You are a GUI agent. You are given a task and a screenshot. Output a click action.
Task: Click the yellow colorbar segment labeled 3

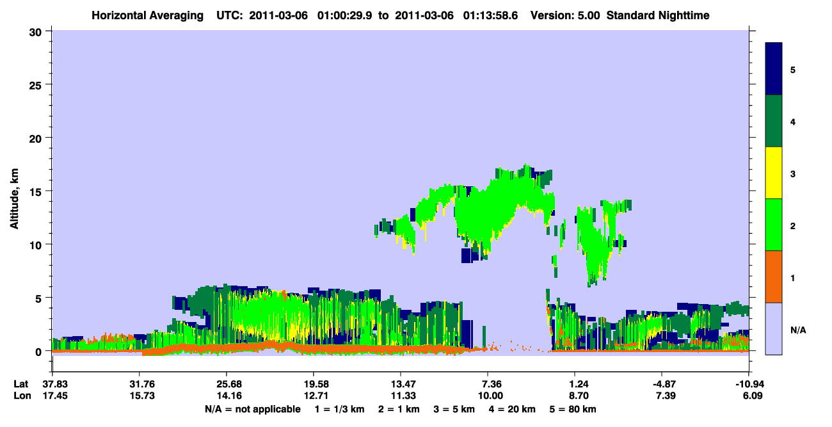coord(774,173)
